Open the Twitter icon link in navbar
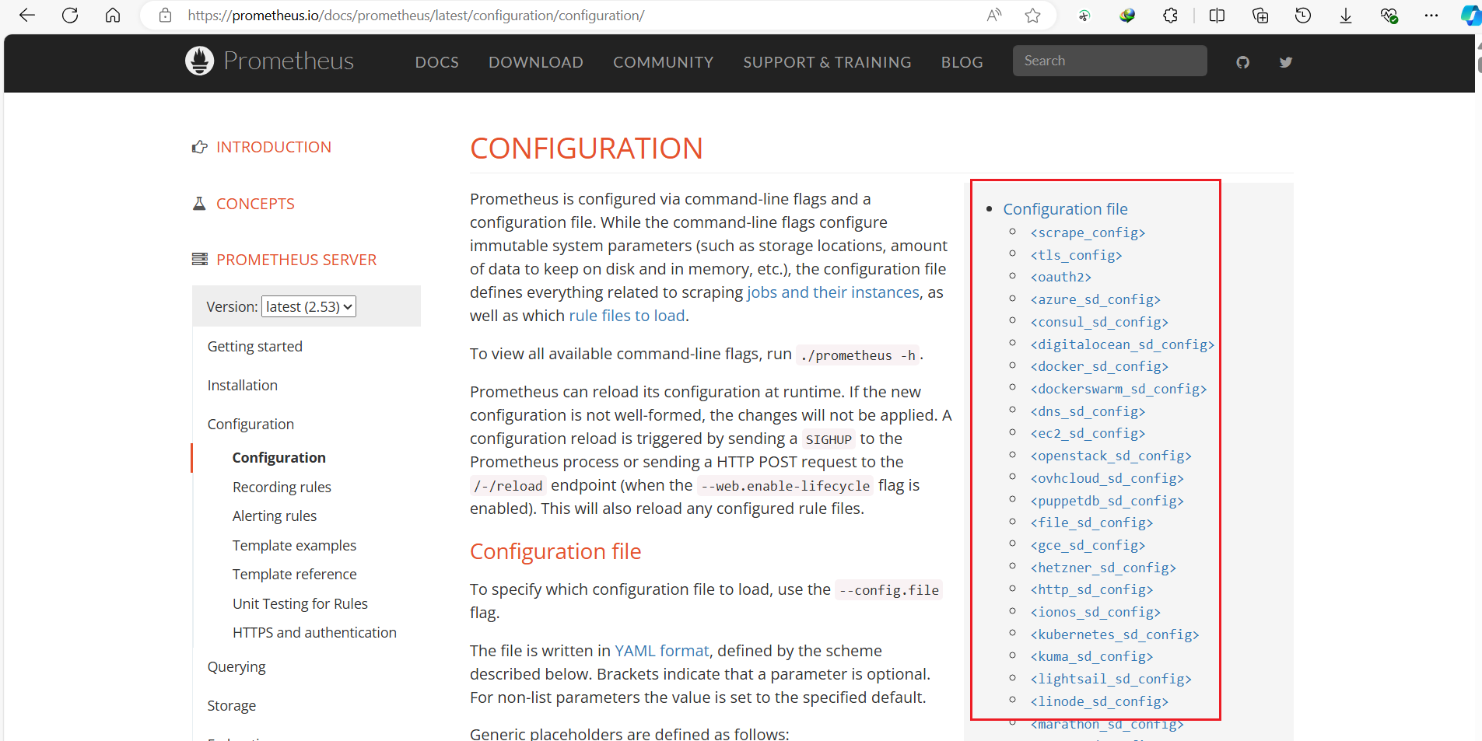The height and width of the screenshot is (741, 1482). [1286, 62]
